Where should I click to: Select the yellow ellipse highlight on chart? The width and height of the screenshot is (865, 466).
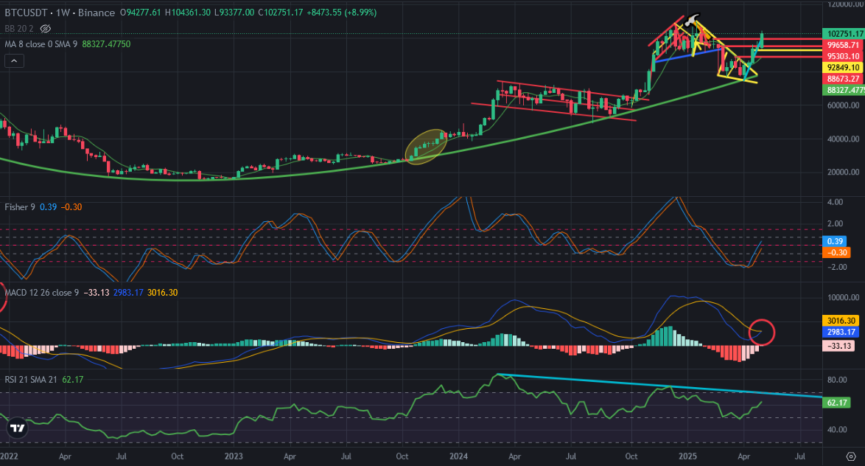pyautogui.click(x=426, y=146)
